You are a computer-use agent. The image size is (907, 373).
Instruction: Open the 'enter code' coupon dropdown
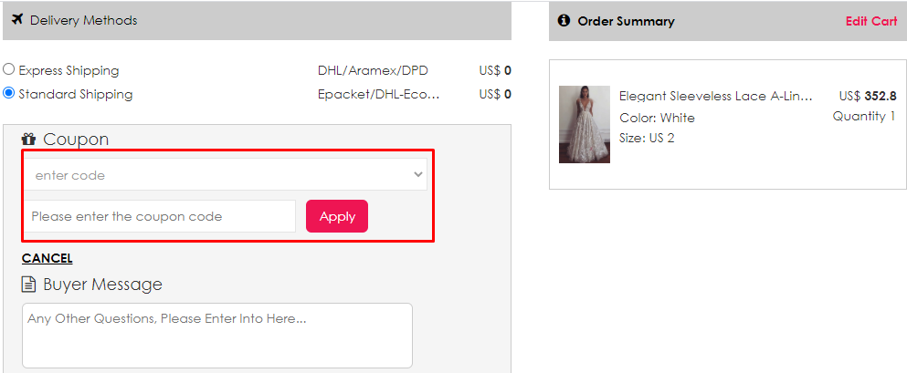[225, 175]
